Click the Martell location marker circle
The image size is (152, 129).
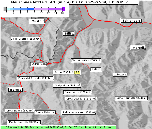click(x=145, y=49)
